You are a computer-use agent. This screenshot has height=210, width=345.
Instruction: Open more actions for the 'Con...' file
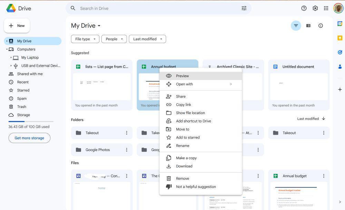click(x=127, y=176)
